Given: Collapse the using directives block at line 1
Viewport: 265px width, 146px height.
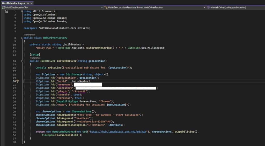Looking at the screenshot, I should coord(22,12).
